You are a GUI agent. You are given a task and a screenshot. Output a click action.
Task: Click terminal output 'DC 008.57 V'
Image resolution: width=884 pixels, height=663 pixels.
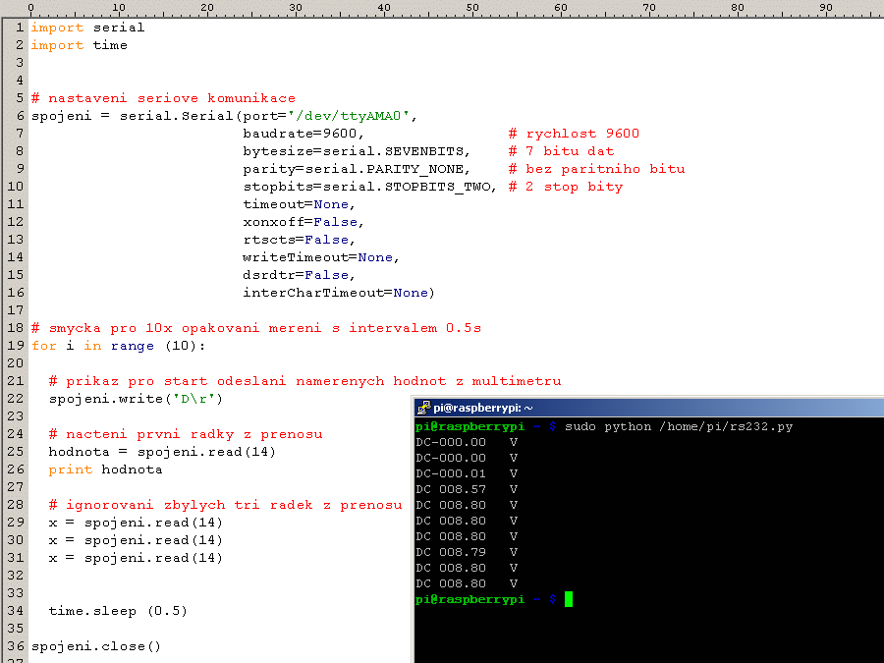point(467,489)
